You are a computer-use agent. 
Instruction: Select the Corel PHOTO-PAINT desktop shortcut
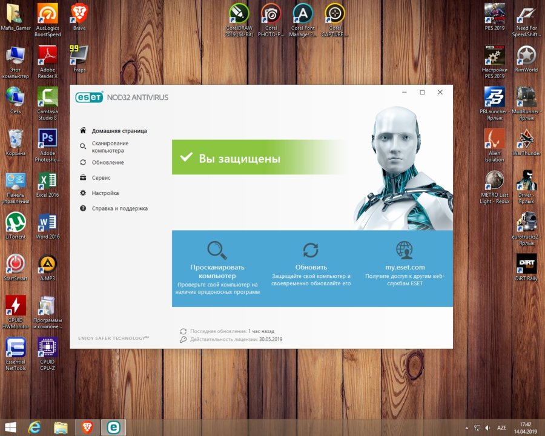[271, 20]
